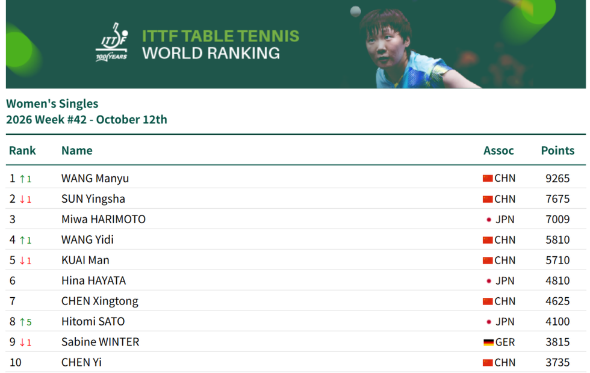Click Germany flag beside Sabine WINTER
Image resolution: width=590 pixels, height=373 pixels.
pos(488,342)
